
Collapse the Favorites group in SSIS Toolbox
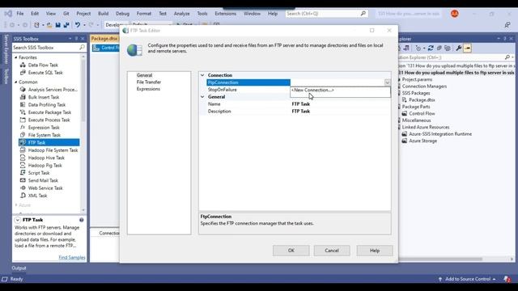pyautogui.click(x=16, y=57)
